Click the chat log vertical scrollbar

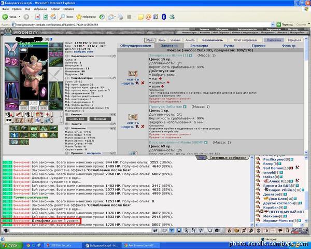(x=252, y=191)
